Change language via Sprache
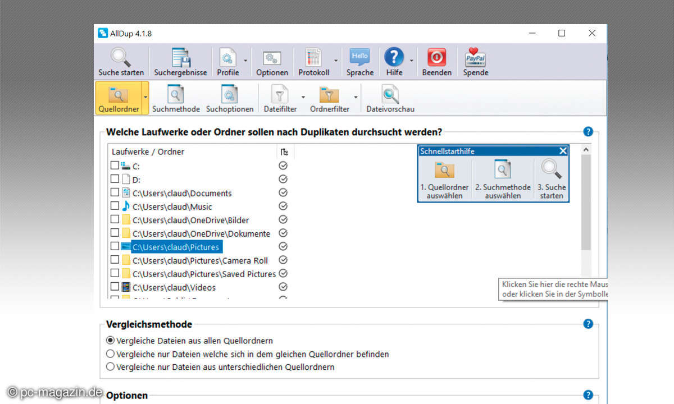674x404 pixels. 360,62
